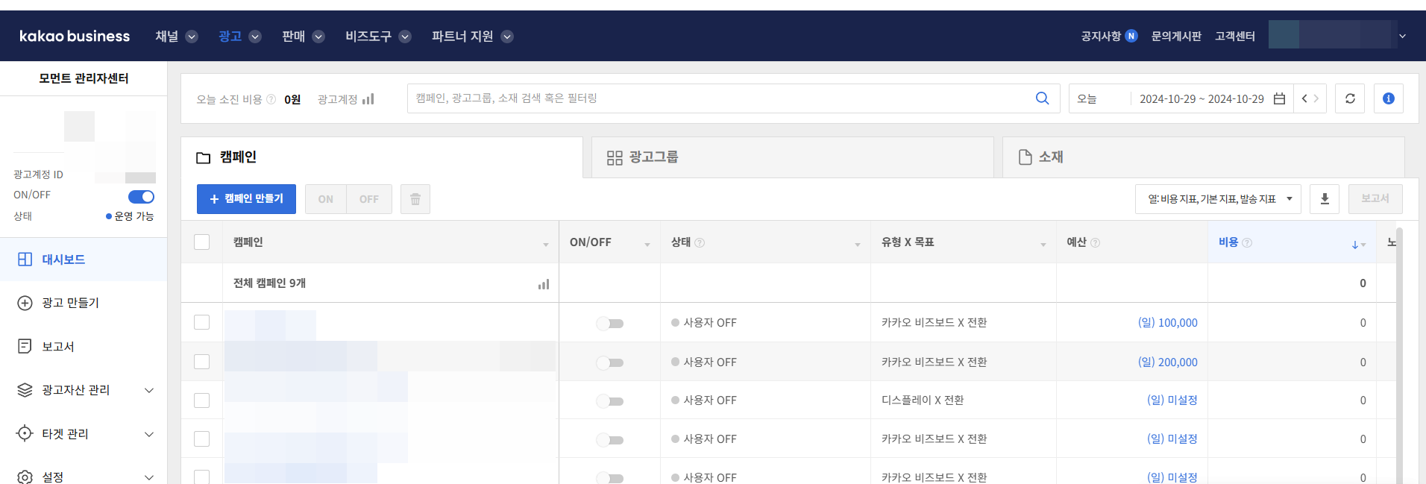
Task: Toggle ON/OFF switch for 디스플레이 X 전환 campaign
Action: [x=609, y=401]
